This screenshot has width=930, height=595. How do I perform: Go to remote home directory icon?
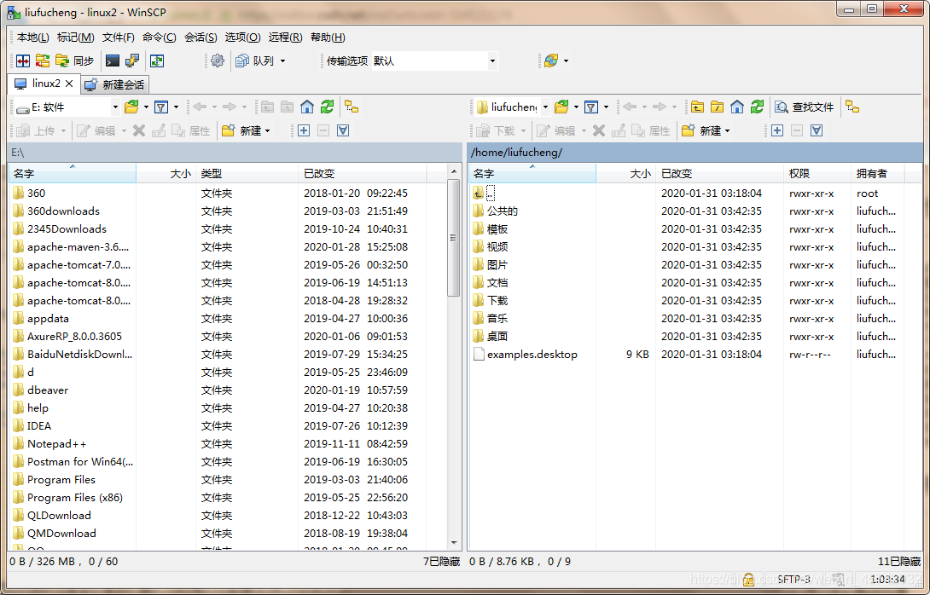point(737,107)
